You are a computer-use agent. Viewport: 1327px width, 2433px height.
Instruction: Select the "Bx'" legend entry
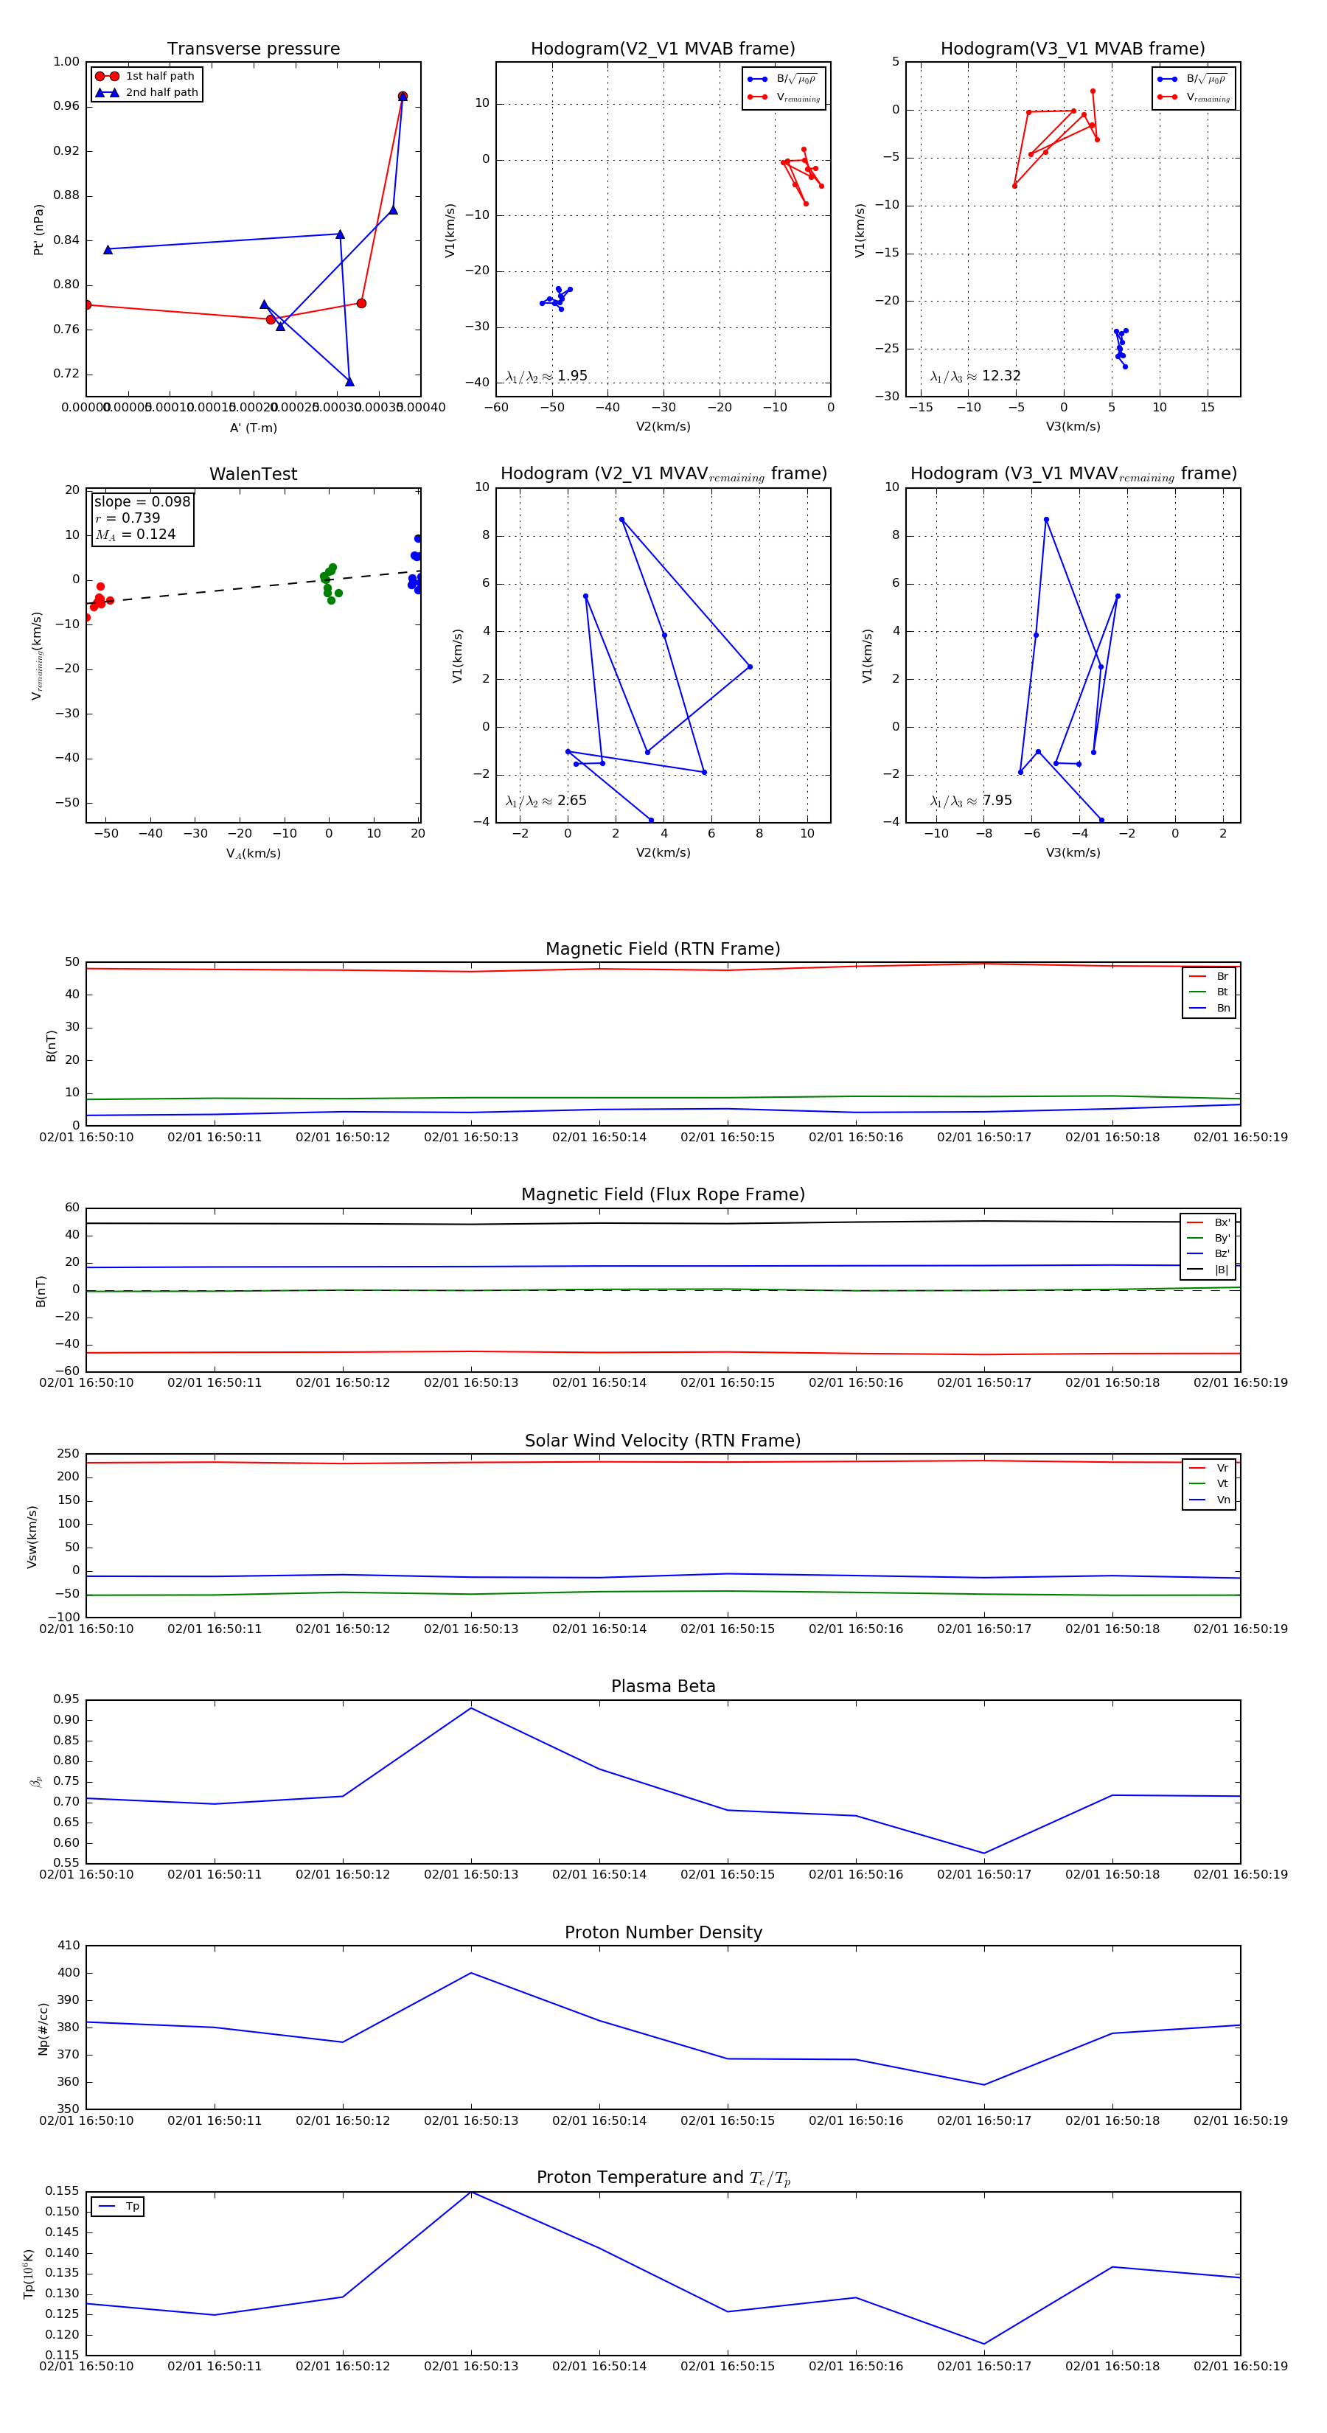(1209, 1222)
